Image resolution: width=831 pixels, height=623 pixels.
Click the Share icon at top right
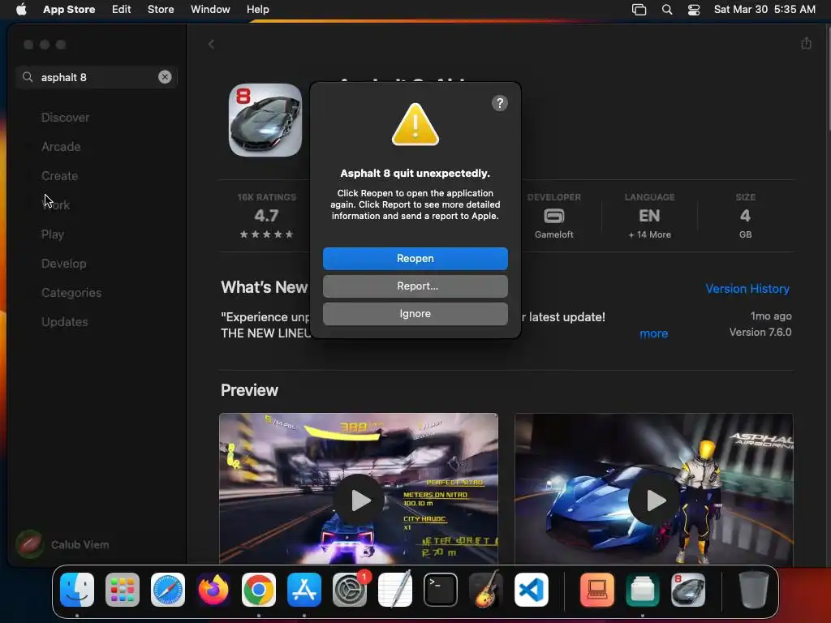(x=806, y=43)
